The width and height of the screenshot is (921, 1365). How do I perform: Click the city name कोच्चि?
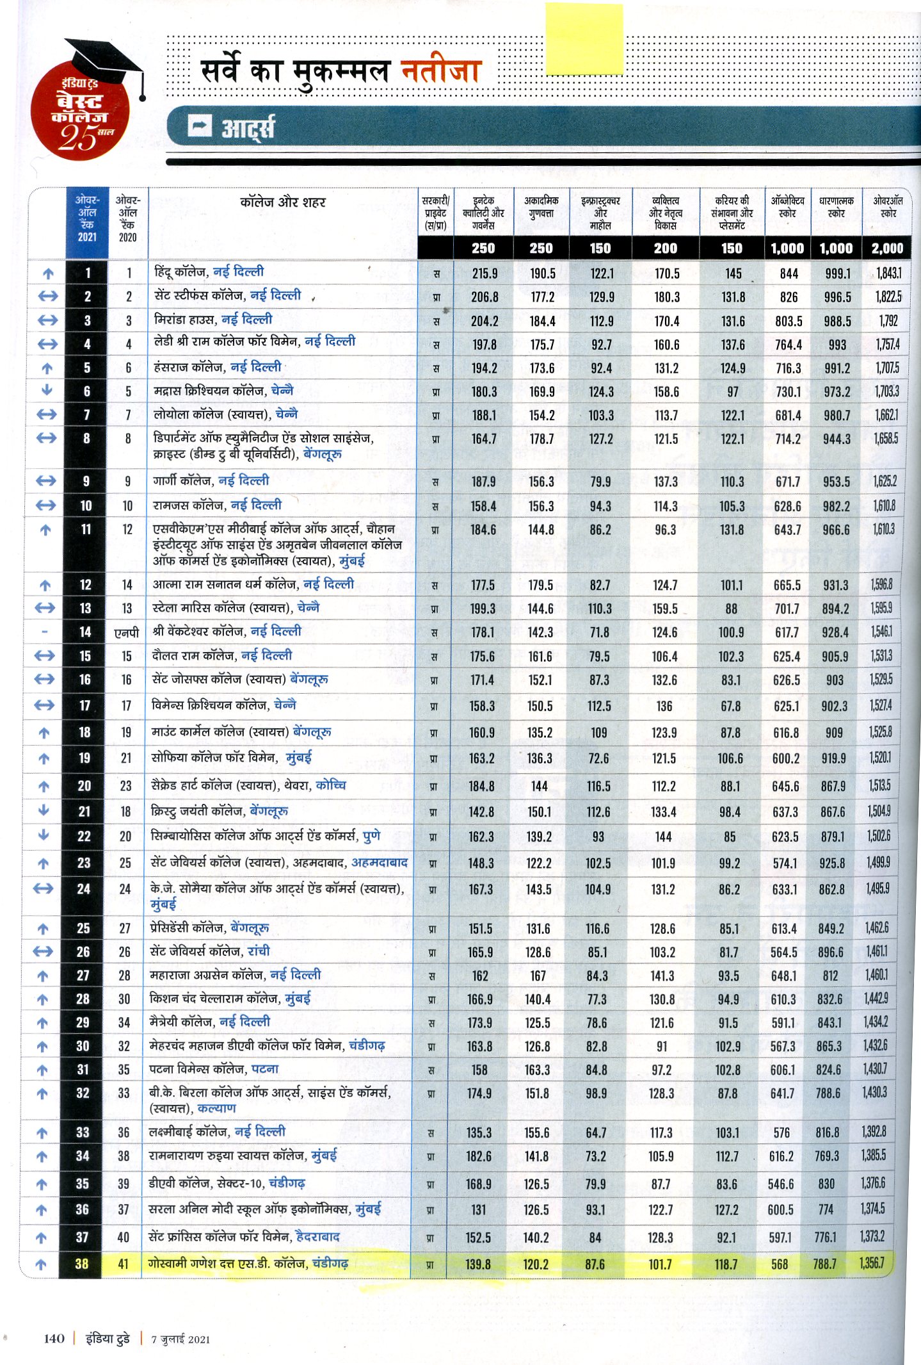(x=331, y=785)
